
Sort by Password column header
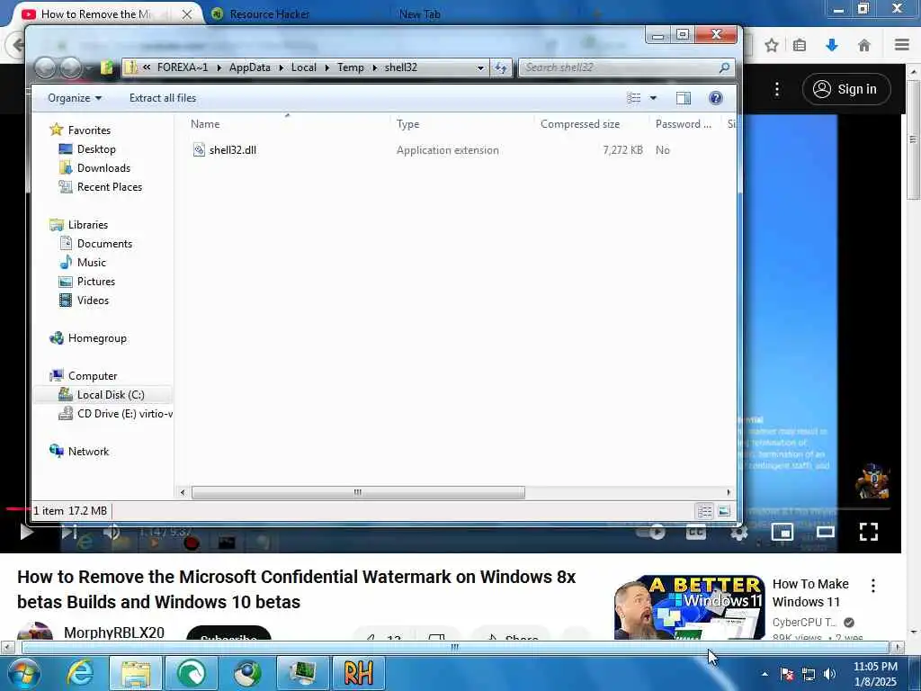click(684, 124)
